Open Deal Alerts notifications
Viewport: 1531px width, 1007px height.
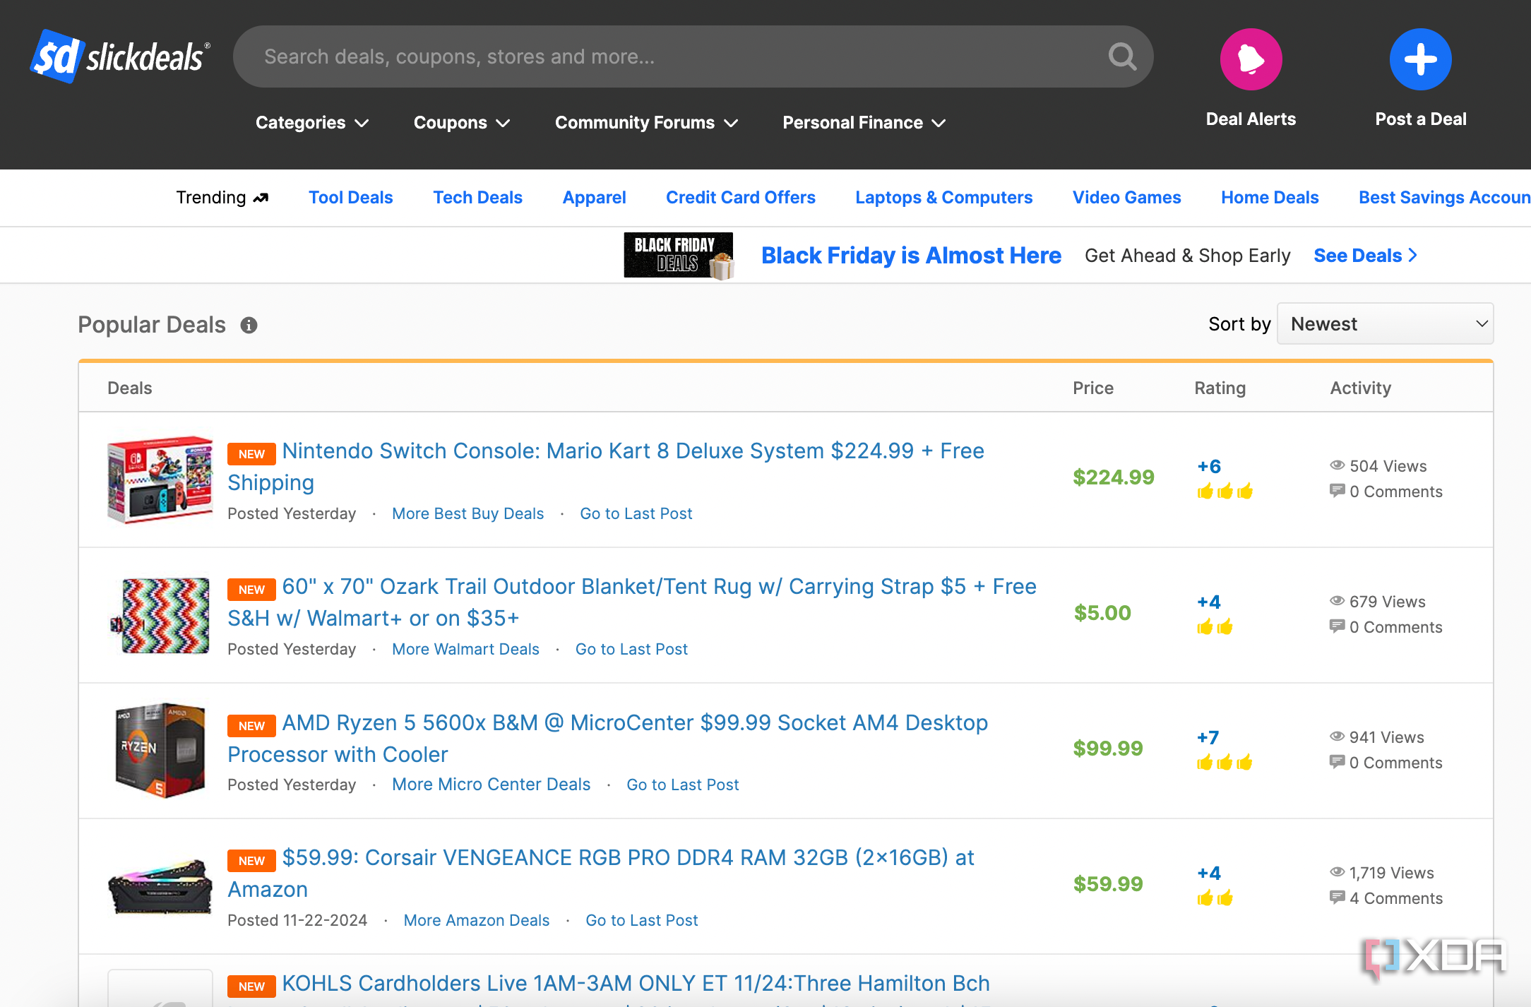point(1250,59)
